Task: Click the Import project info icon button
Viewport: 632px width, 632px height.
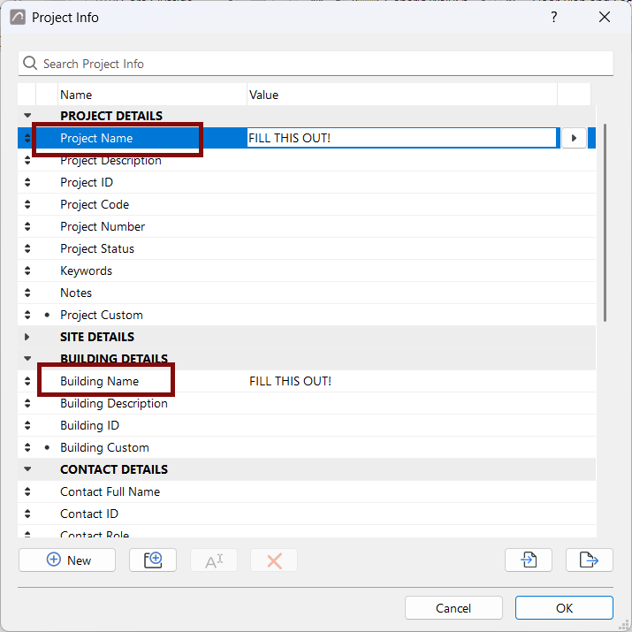Action: point(529,560)
